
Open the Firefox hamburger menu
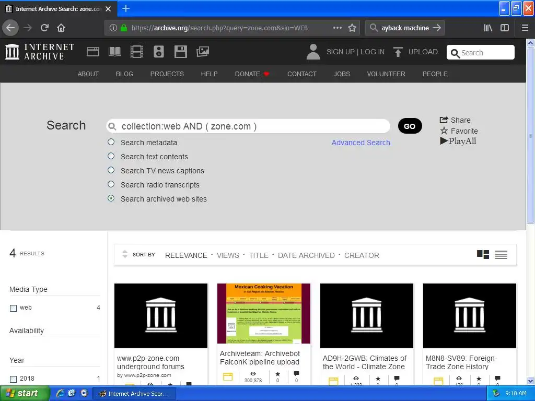pos(525,28)
